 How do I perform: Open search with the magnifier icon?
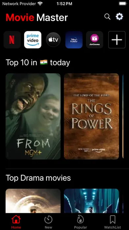[107, 17]
